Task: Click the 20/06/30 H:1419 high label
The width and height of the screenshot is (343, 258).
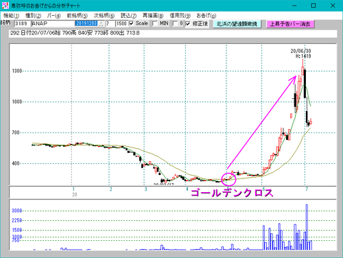Action: (x=300, y=54)
